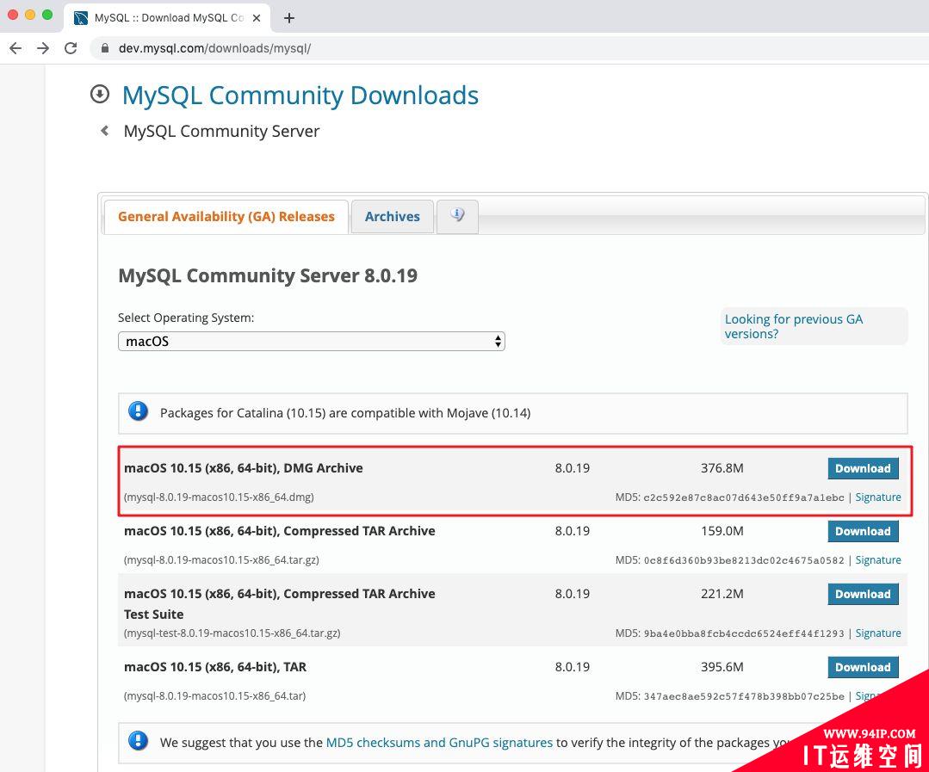Open MD5 checksums and GnuPG signatures link
This screenshot has height=772, width=929.
coord(439,743)
